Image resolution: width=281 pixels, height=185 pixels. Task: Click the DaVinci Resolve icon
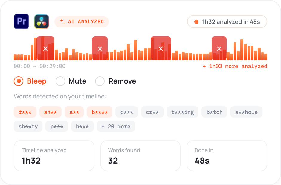click(42, 21)
